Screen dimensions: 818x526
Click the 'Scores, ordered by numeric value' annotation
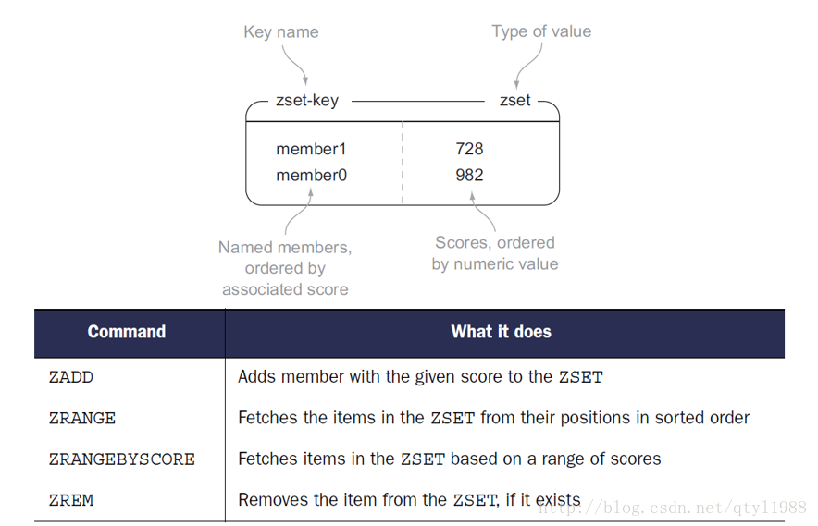click(x=494, y=253)
